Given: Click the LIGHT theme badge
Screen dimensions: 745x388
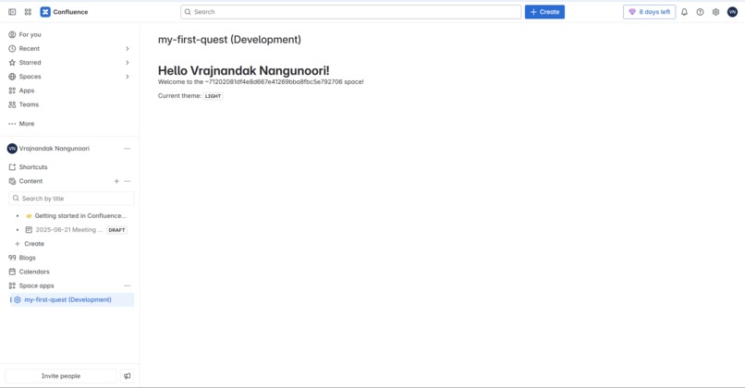Looking at the screenshot, I should coord(213,96).
